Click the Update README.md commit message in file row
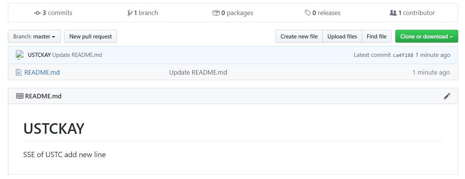The height and width of the screenshot is (179, 465). (198, 72)
